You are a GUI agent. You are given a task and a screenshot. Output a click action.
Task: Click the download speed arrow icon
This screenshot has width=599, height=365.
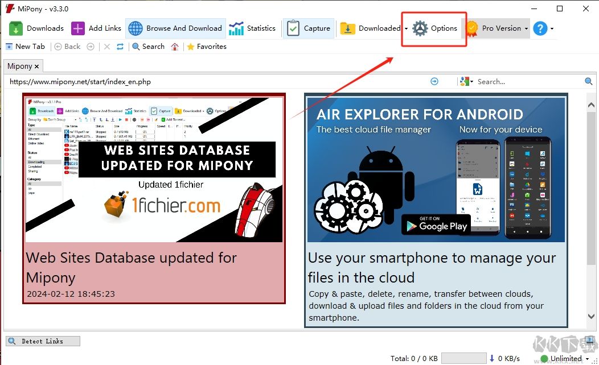click(491, 358)
